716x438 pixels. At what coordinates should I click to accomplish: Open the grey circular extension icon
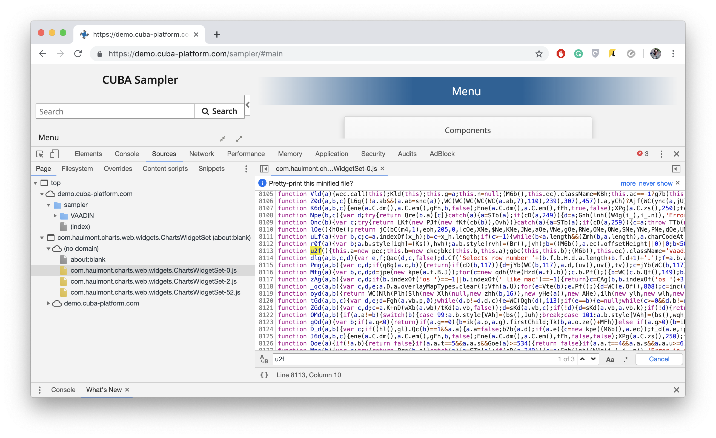pos(631,54)
